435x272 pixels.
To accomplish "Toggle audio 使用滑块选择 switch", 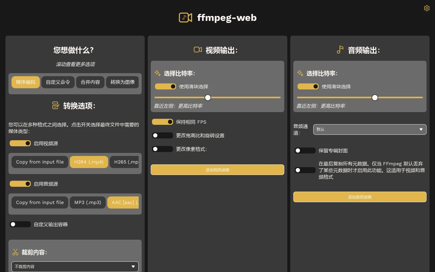I will (308, 86).
